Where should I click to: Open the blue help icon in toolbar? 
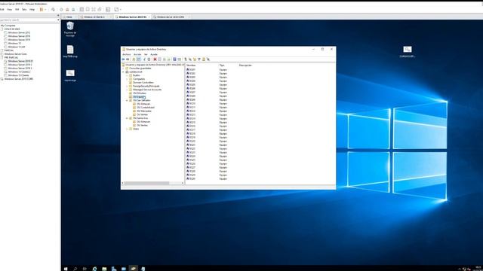[x=174, y=59]
